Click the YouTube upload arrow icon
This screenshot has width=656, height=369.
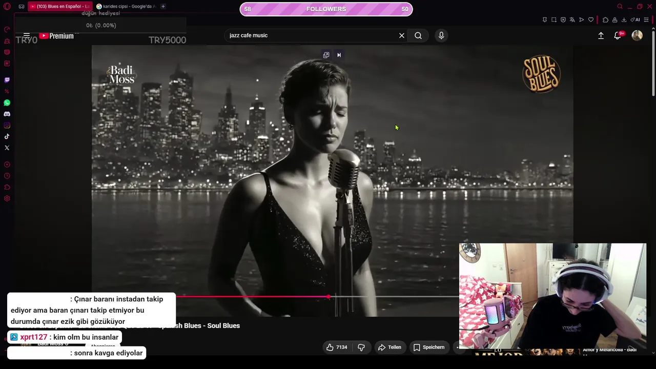coord(601,35)
